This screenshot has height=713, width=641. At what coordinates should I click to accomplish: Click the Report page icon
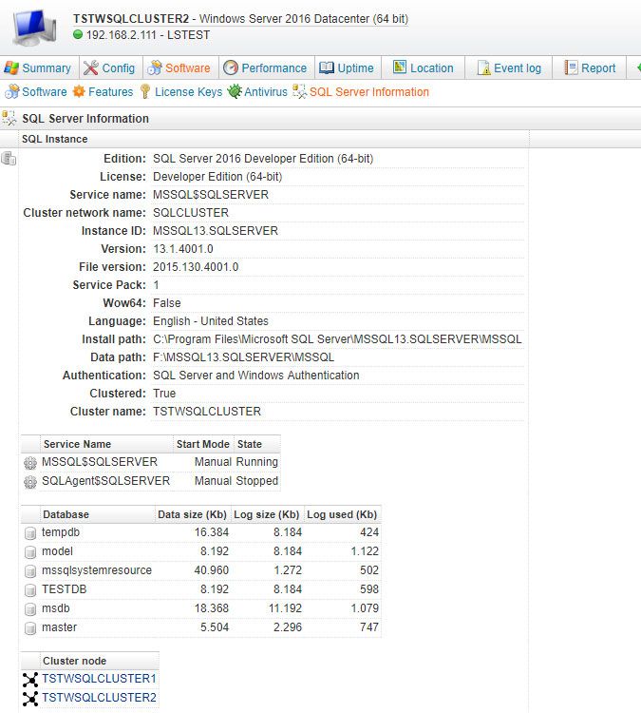(571, 67)
